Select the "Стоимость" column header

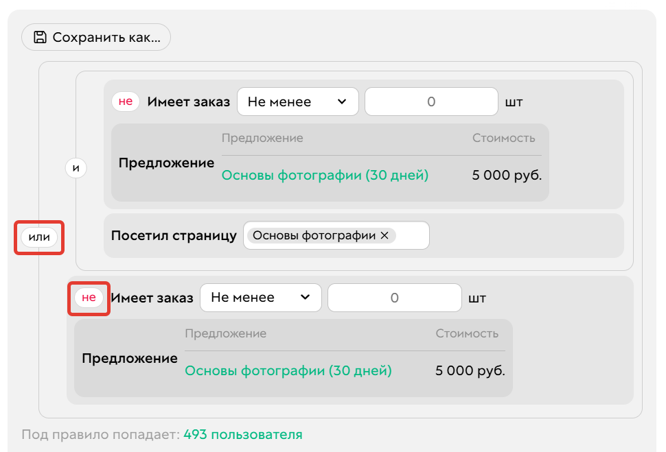pos(503,137)
